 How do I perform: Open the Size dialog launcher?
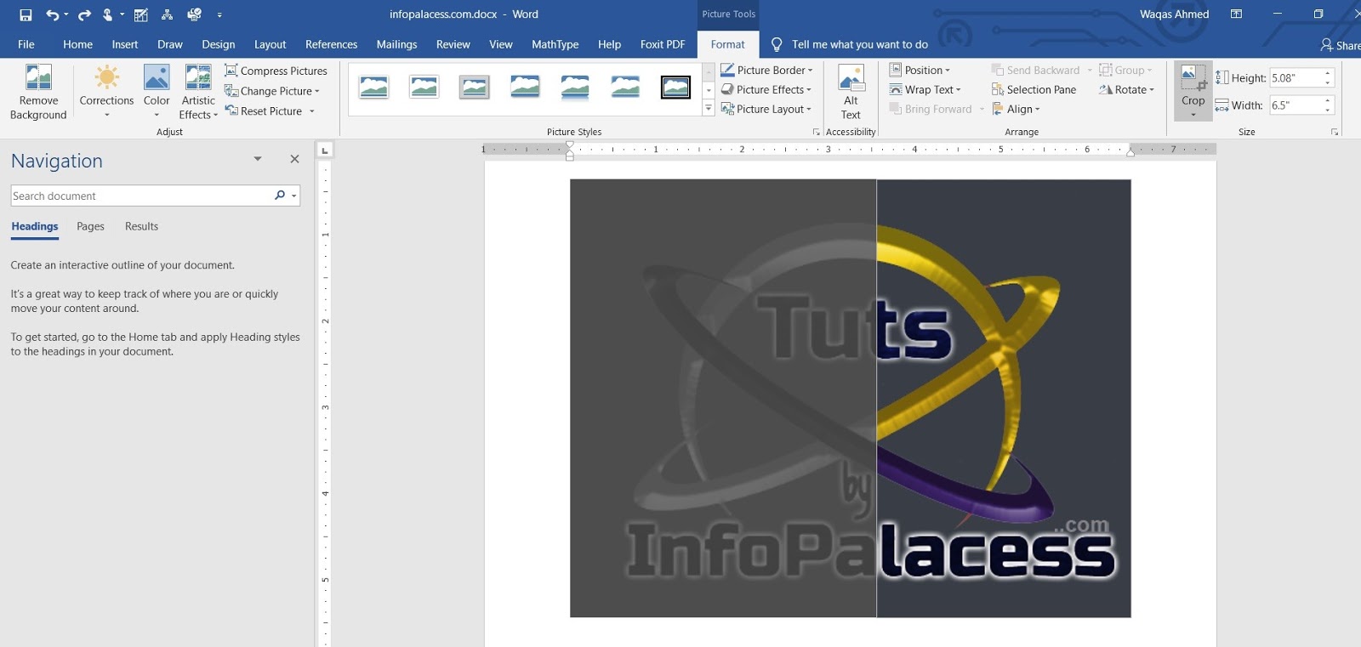pyautogui.click(x=1335, y=132)
